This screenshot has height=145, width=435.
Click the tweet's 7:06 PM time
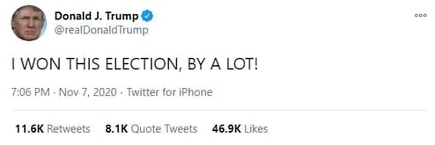(x=30, y=92)
